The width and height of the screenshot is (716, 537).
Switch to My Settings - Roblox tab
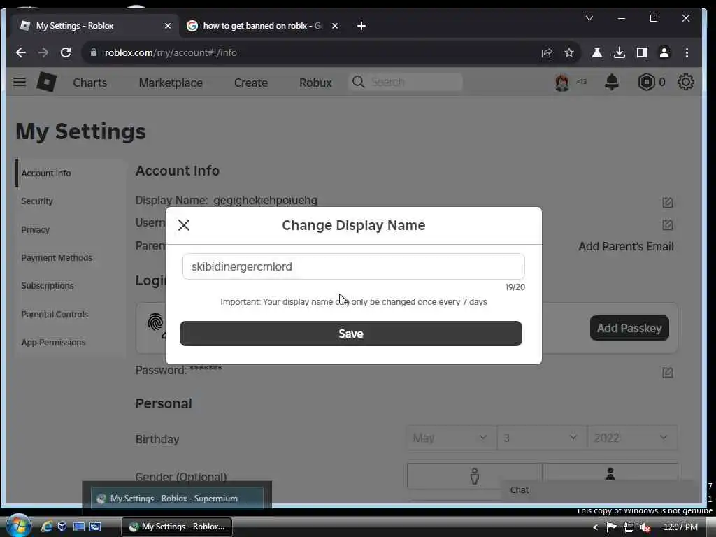click(94, 26)
